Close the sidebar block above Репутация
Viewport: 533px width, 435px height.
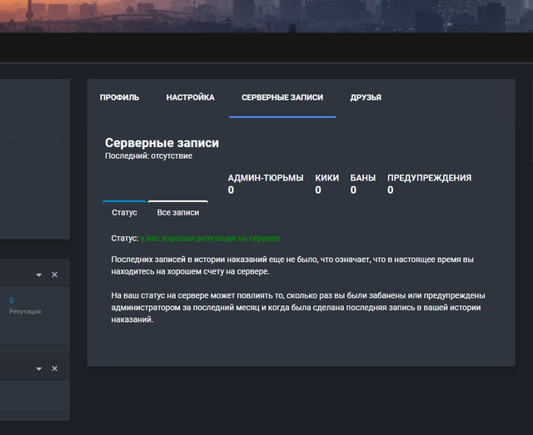coord(54,274)
